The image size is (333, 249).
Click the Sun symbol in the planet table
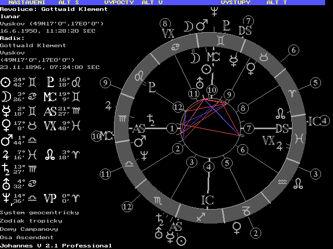click(x=6, y=82)
